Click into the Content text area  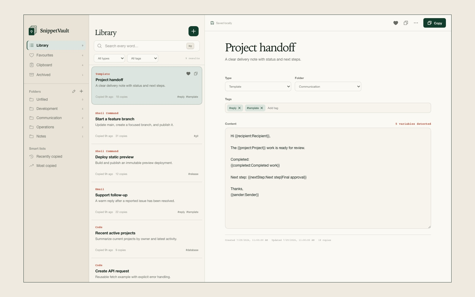pos(328,178)
